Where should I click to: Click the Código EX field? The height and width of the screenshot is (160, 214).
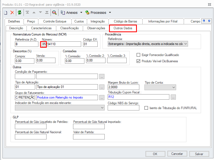(x=90, y=44)
